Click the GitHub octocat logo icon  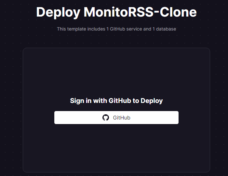[x=106, y=118]
